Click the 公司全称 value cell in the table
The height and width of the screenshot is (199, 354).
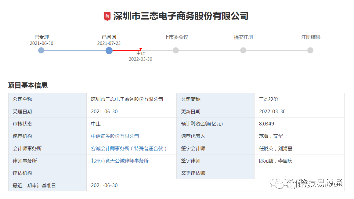click(x=131, y=99)
